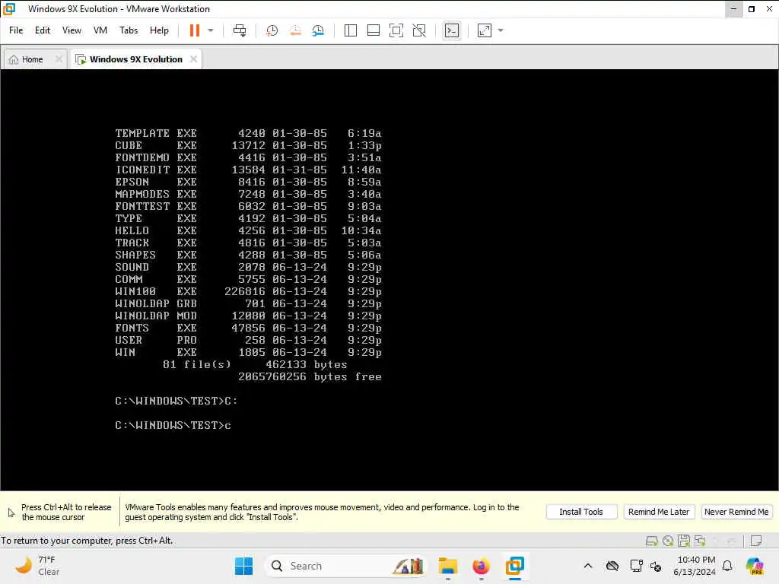779x584 pixels.
Task: Click ICONEDIT EXE line in console
Action: point(248,170)
